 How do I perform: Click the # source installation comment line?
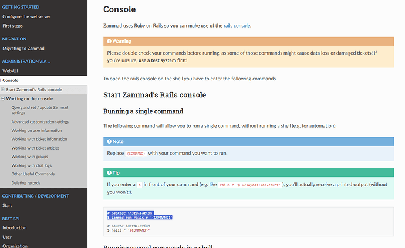(x=129, y=226)
